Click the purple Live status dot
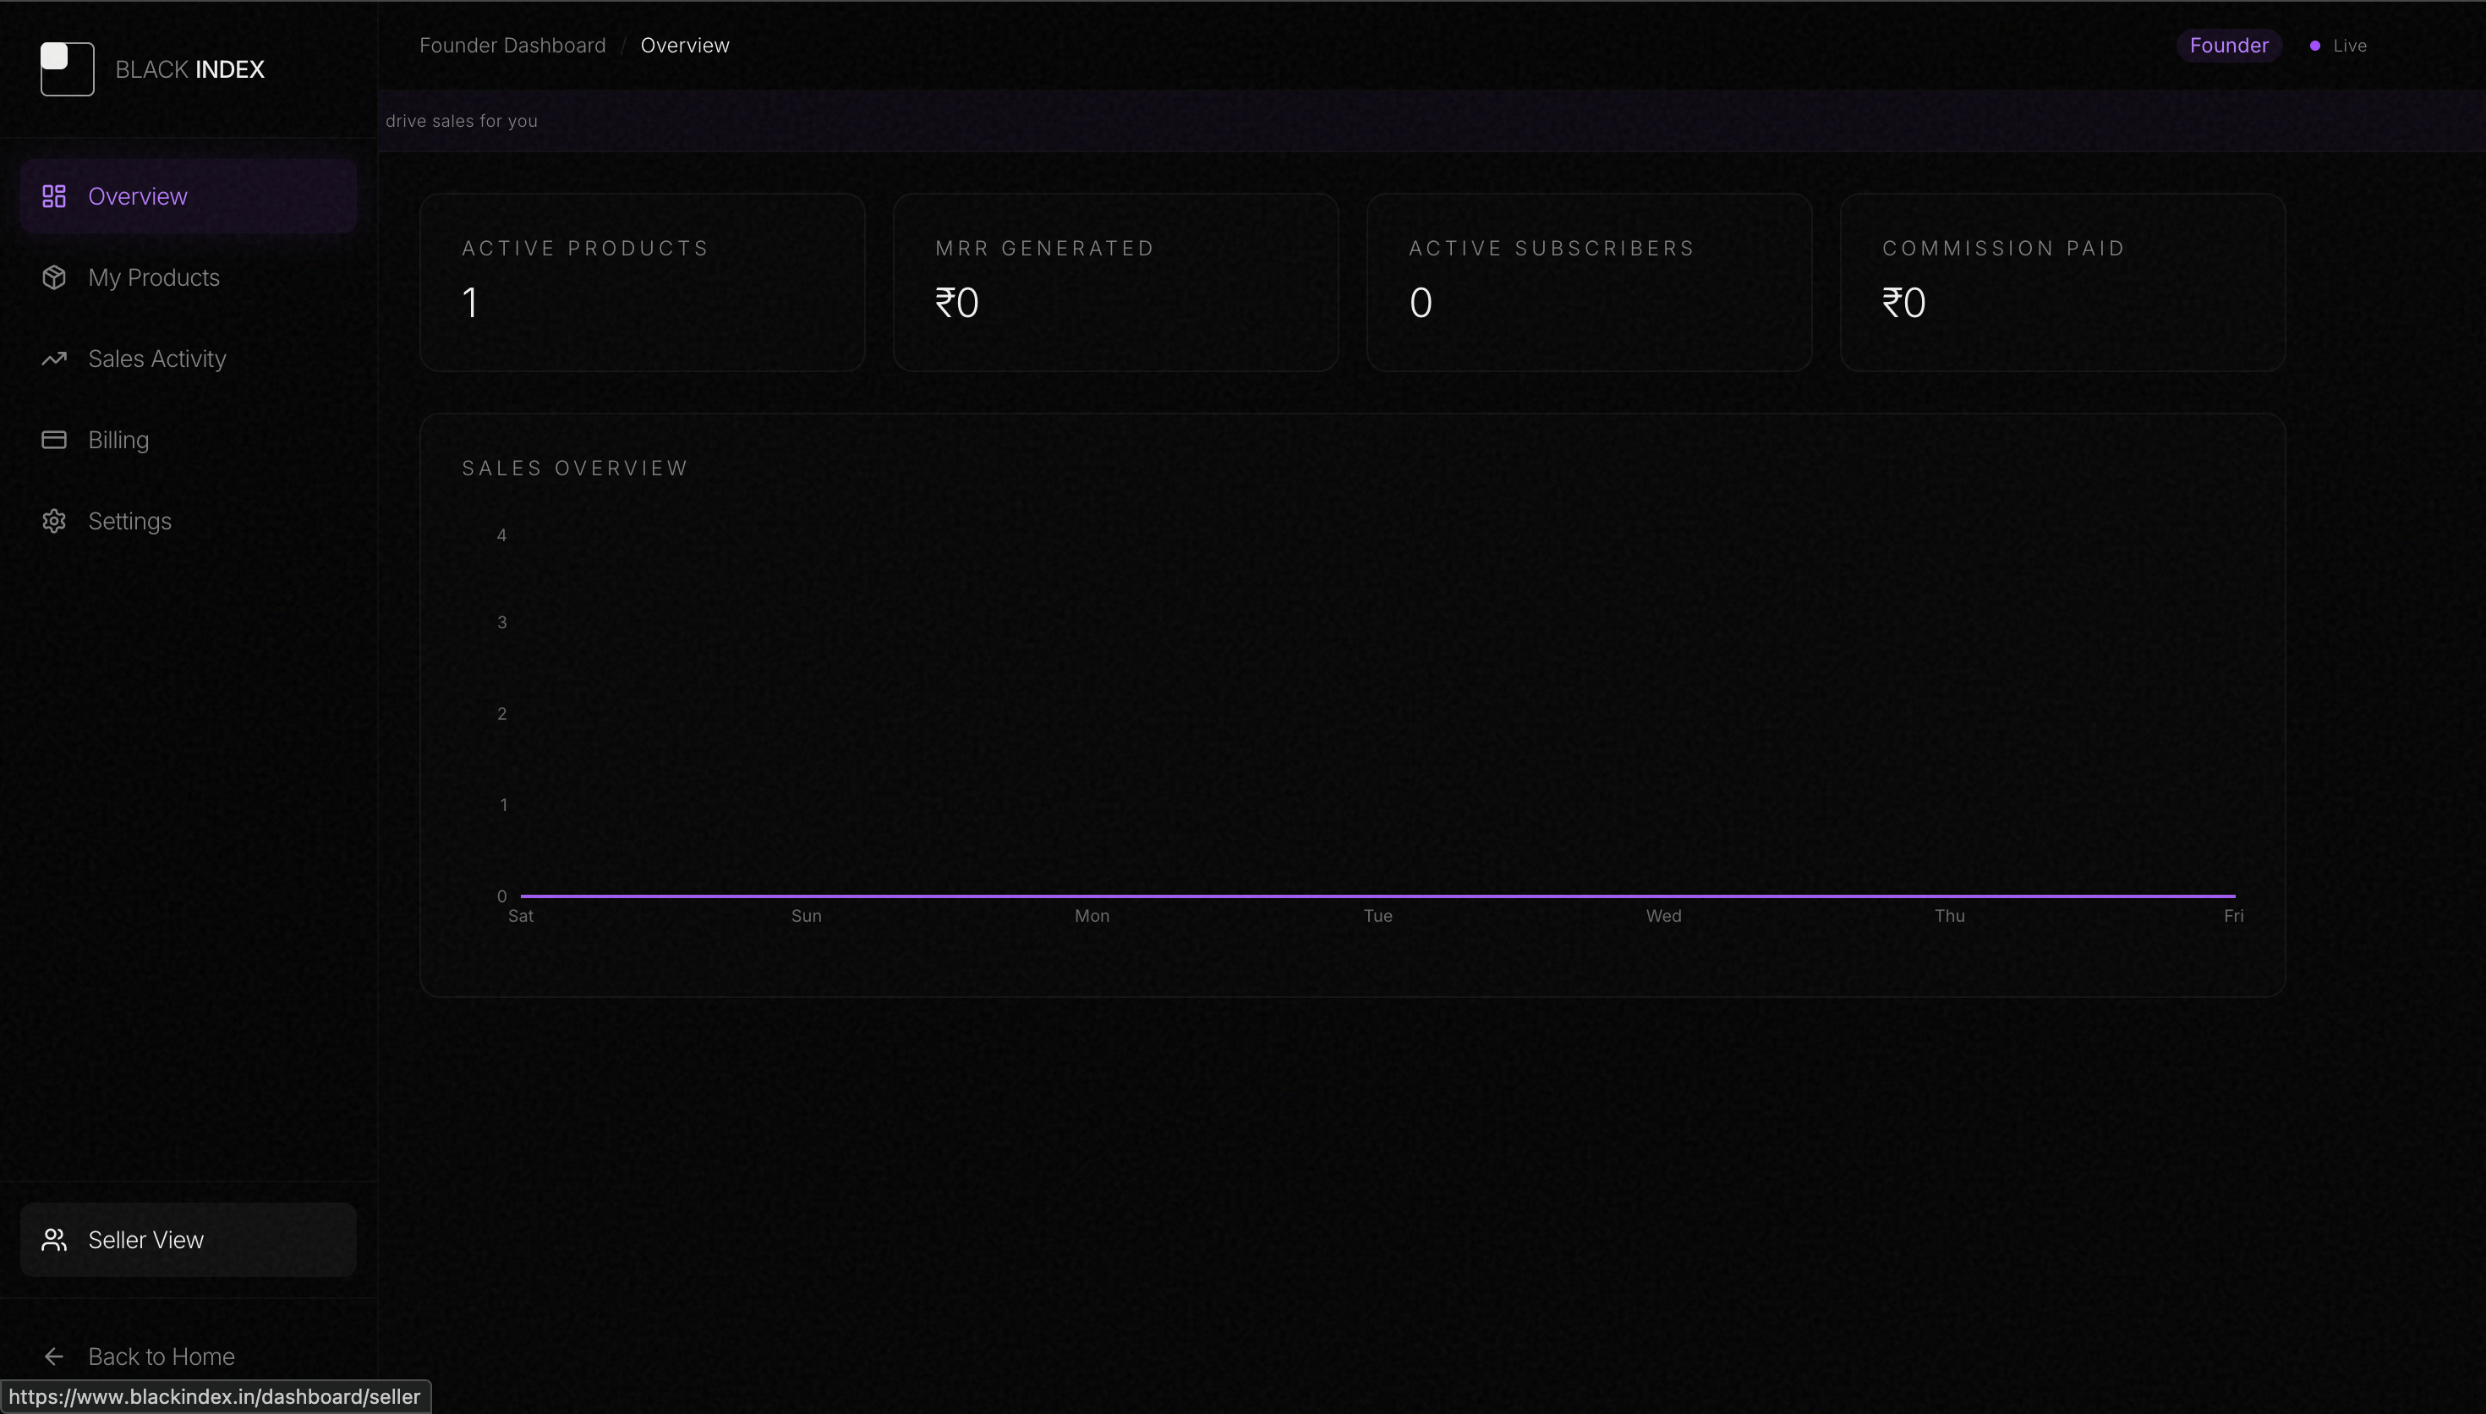This screenshot has height=1414, width=2486. pyautogui.click(x=2315, y=46)
